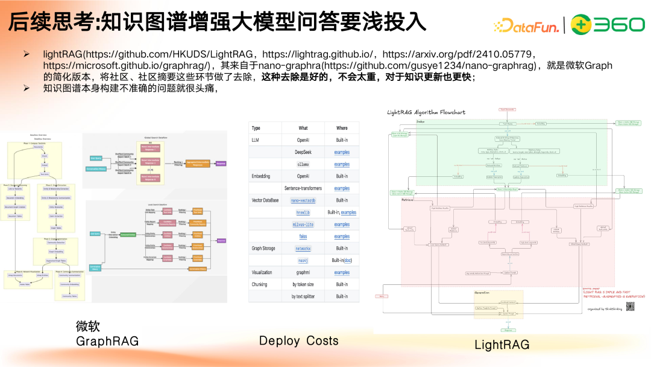Viewport: 651px width, 367px height.
Task: Open the examples link in faiss row
Action: click(x=342, y=237)
